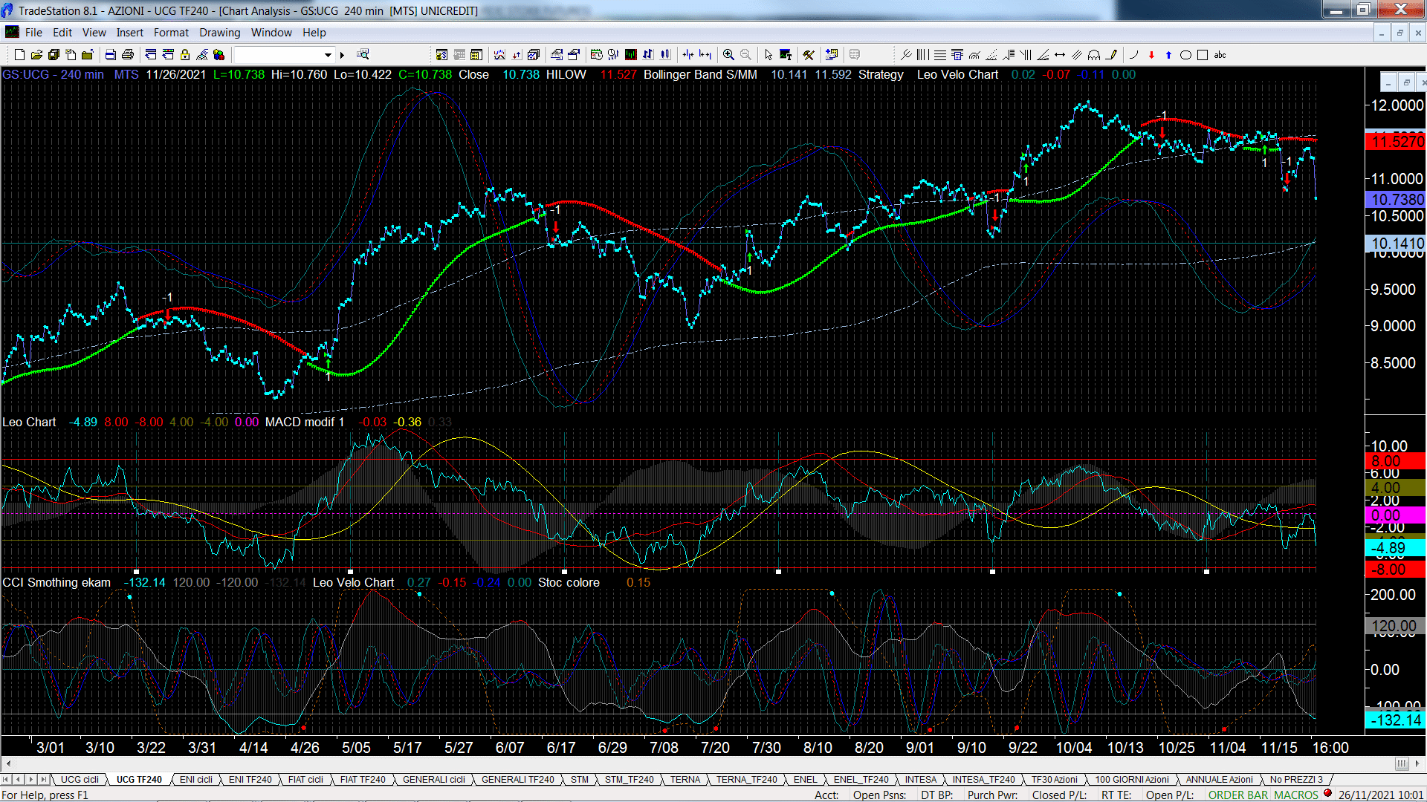1427x802 pixels.
Task: Select the parallel lines drawing tool
Action: (x=1077, y=54)
